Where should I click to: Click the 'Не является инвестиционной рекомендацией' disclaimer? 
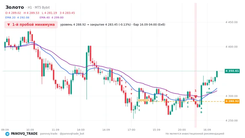click(195, 134)
